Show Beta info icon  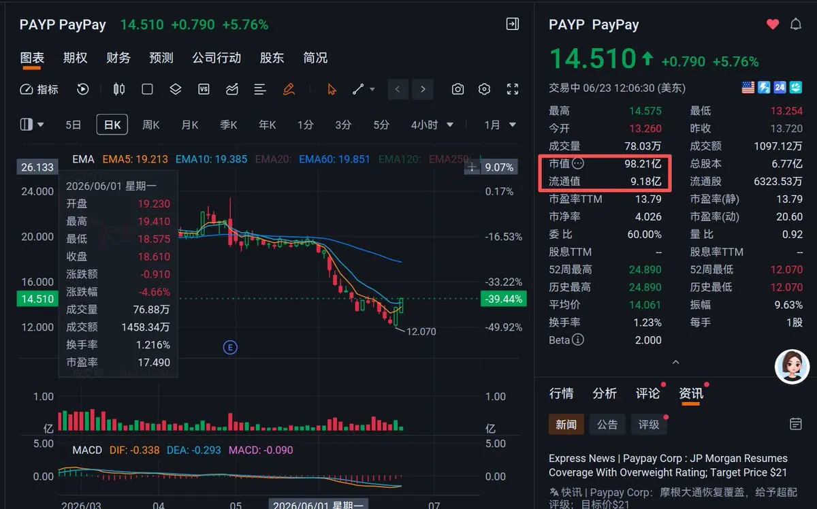577,340
